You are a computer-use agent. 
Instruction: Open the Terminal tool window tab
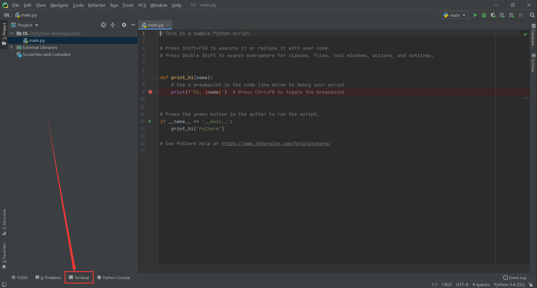(79, 277)
